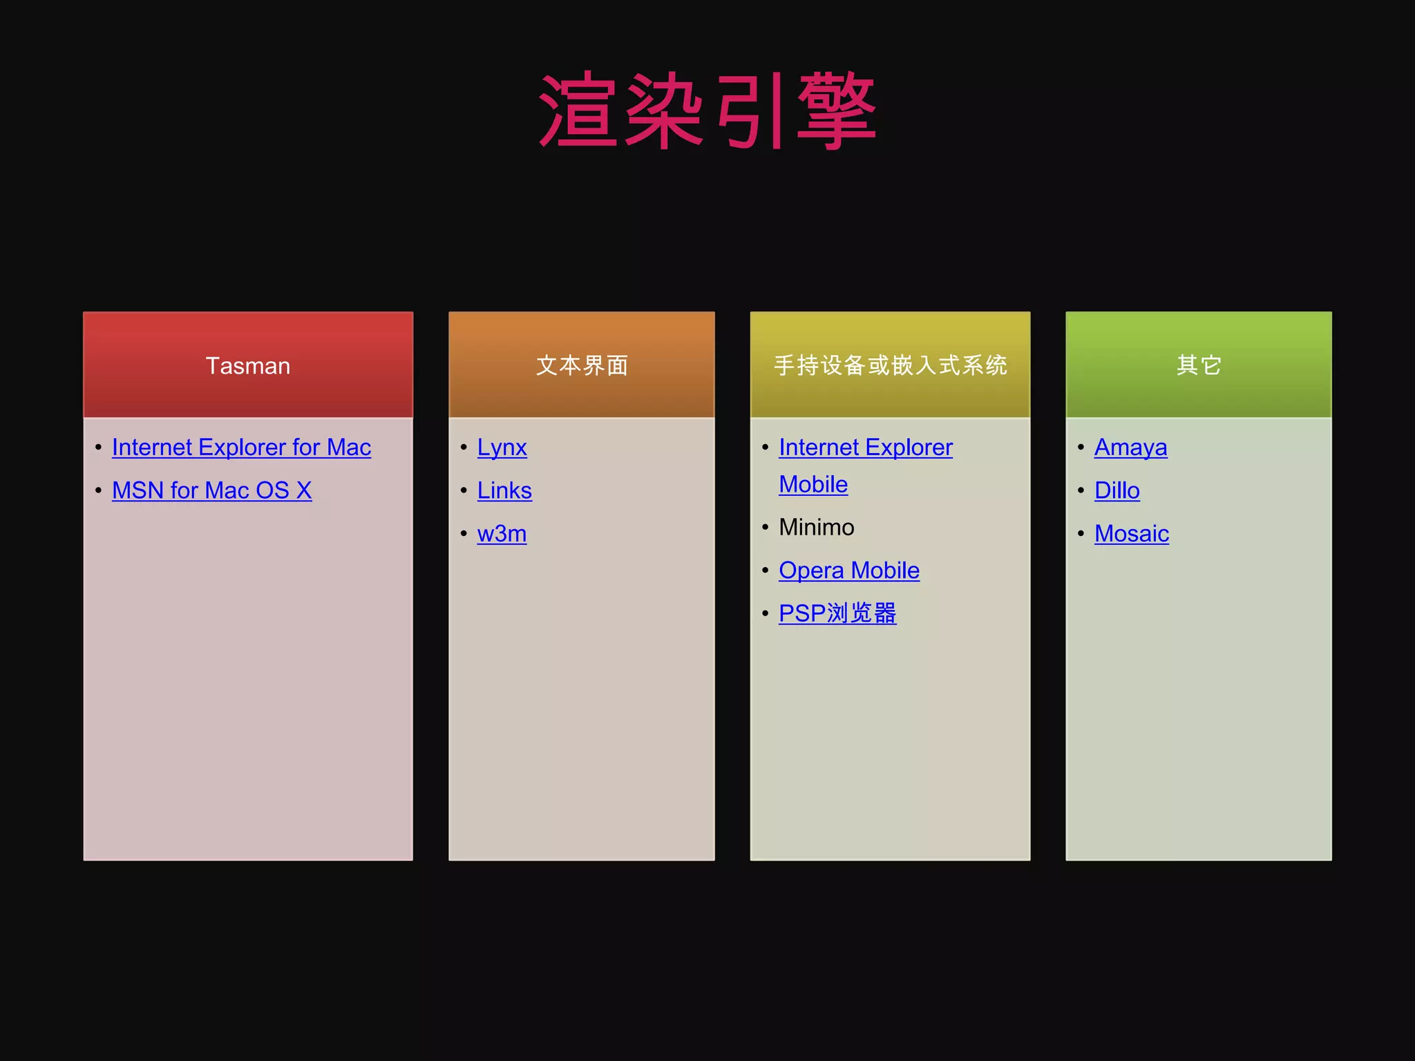Select the green 其它 header box
This screenshot has width=1415, height=1061.
pos(1198,365)
